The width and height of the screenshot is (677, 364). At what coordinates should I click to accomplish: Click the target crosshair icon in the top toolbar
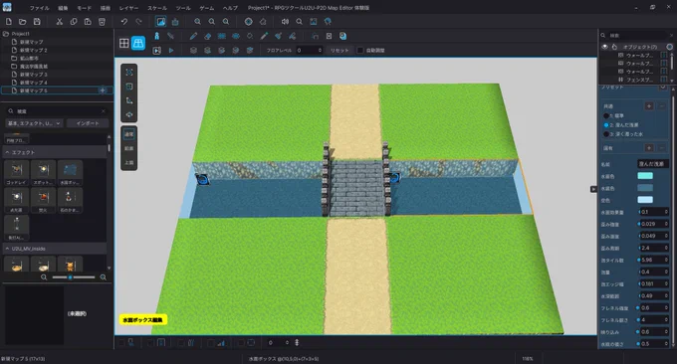(x=248, y=21)
